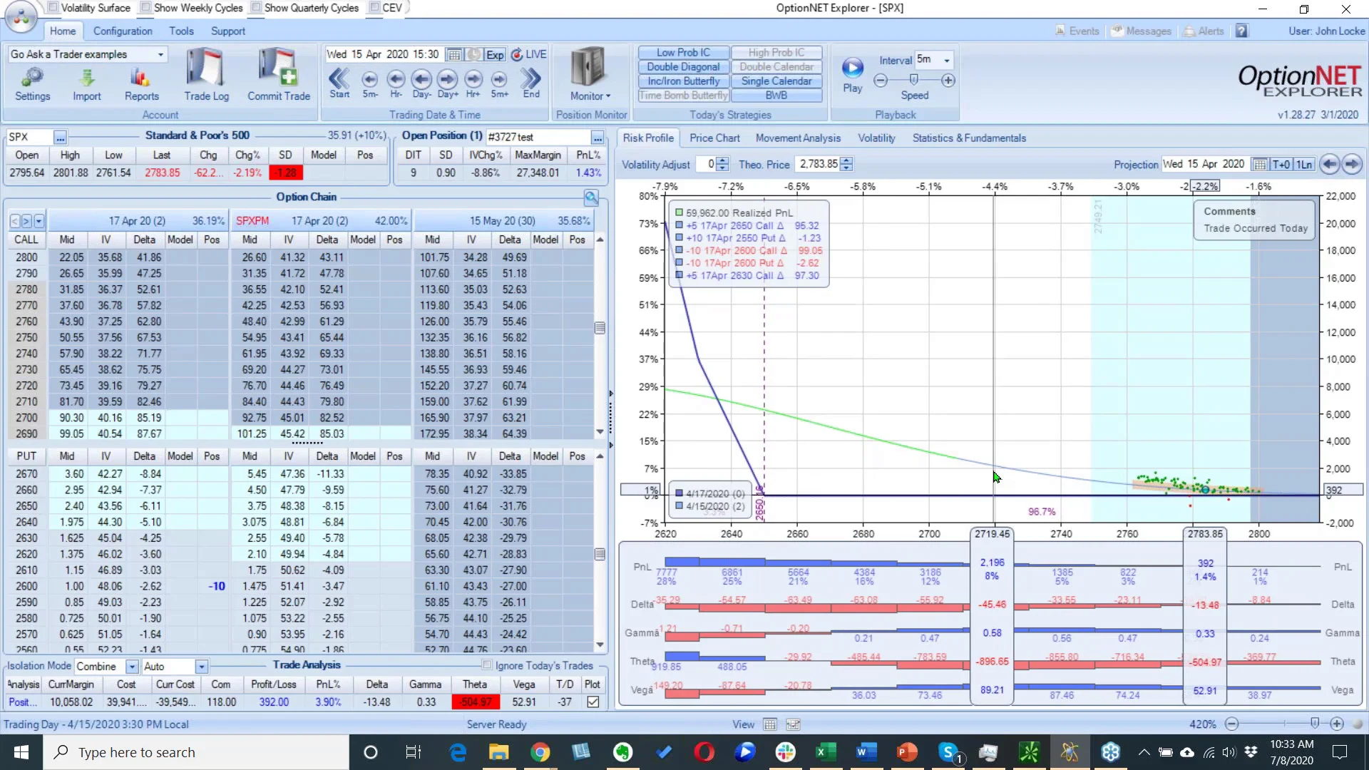1369x770 pixels.
Task: Open the Configuration menu tab
Action: click(123, 31)
